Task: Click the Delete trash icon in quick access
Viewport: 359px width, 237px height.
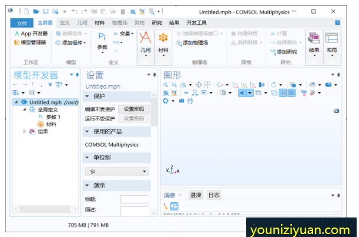Action: [123, 11]
